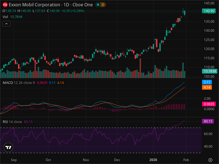Click the O 138.74 open value
The image size is (219, 164).
(x=9, y=11)
